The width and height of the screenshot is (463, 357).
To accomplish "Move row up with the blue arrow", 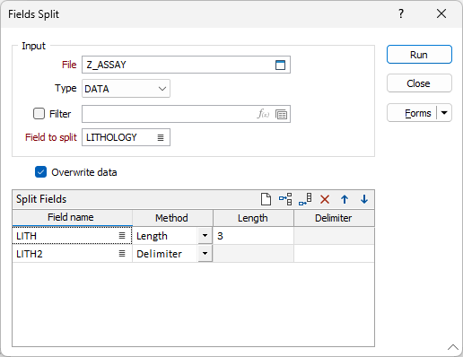I will coord(345,199).
